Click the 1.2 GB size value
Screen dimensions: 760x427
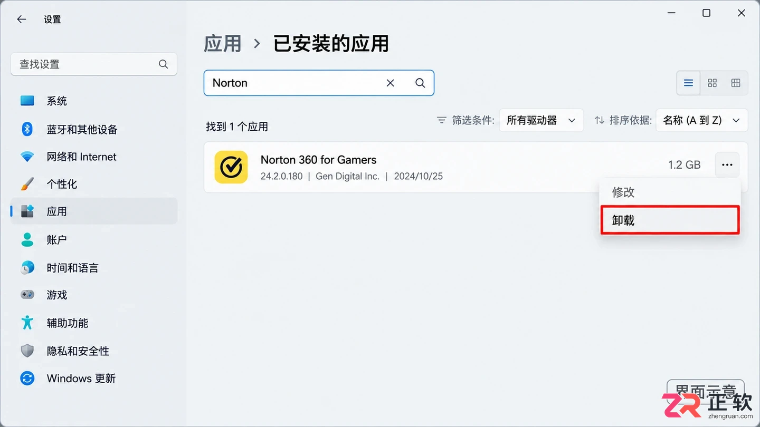pyautogui.click(x=685, y=165)
